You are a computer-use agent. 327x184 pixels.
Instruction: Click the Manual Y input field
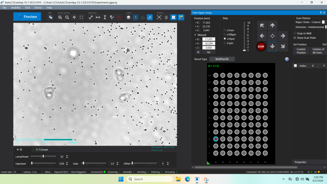pos(208,43)
